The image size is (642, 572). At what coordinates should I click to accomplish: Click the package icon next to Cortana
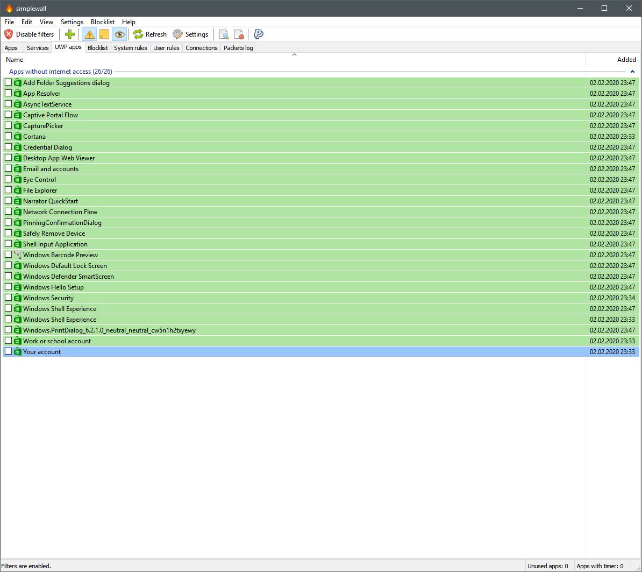coord(17,136)
